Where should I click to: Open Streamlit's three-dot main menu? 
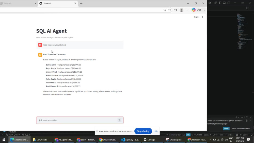(x=202, y=17)
